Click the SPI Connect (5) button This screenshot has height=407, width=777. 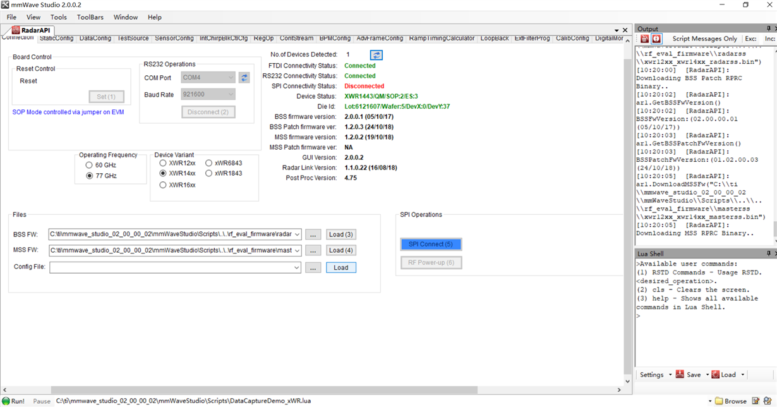point(431,244)
